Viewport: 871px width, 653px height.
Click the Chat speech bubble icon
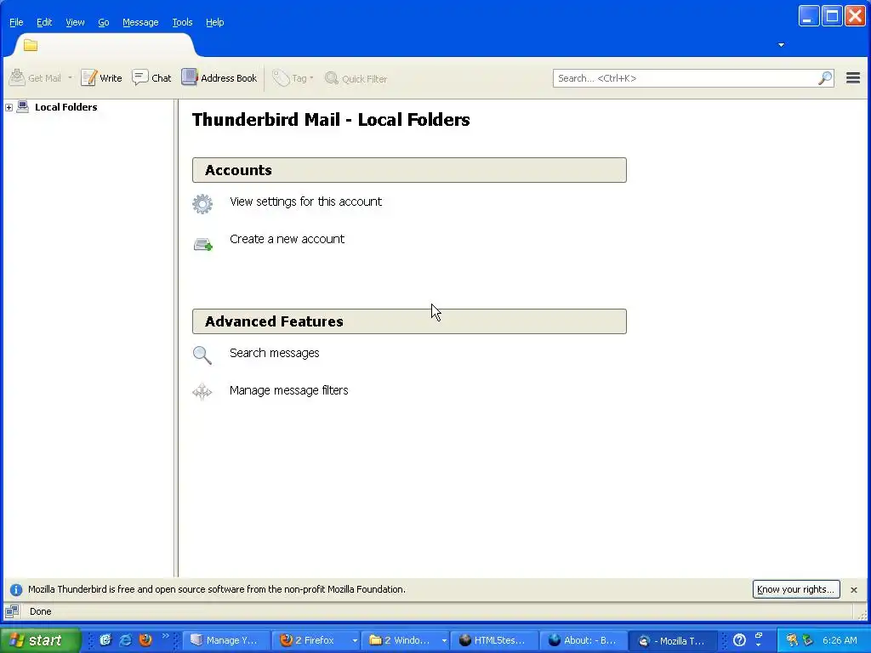point(140,77)
